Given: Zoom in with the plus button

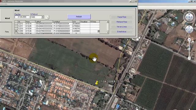Looking at the screenshot, I should click(189, 40).
